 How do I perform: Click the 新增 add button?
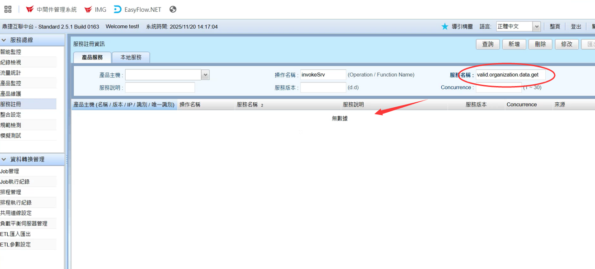(x=514, y=44)
